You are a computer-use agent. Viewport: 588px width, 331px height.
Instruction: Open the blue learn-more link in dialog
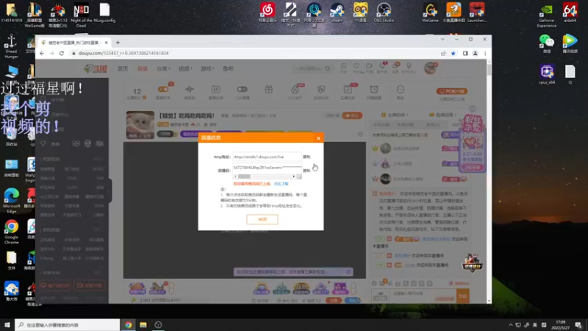pyautogui.click(x=282, y=184)
